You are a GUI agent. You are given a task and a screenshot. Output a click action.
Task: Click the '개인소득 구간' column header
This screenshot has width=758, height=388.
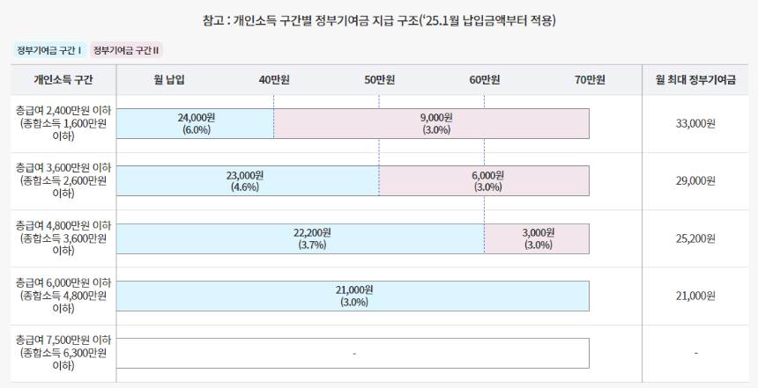coord(63,80)
